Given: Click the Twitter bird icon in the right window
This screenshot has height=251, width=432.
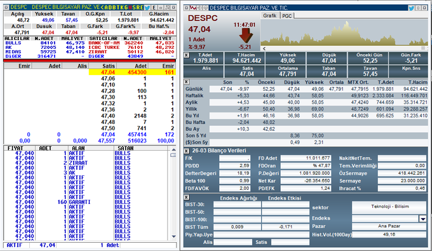Looking at the screenshot, I should 411,8.
